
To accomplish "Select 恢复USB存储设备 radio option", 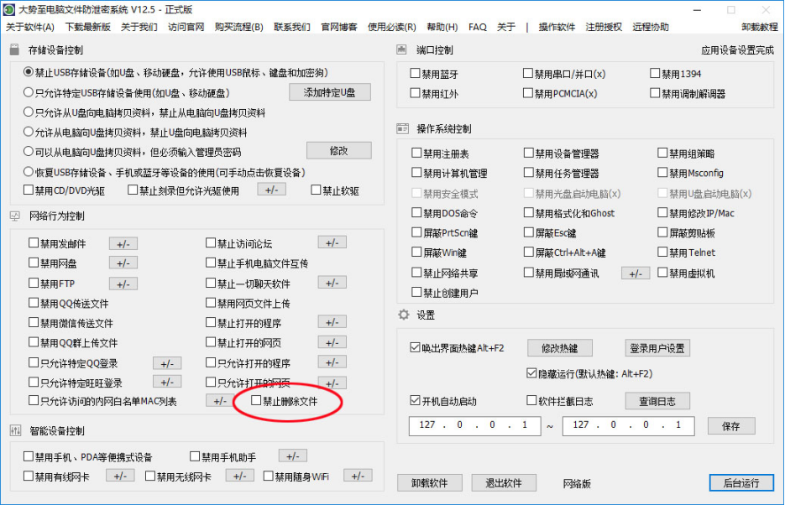I will click(29, 172).
